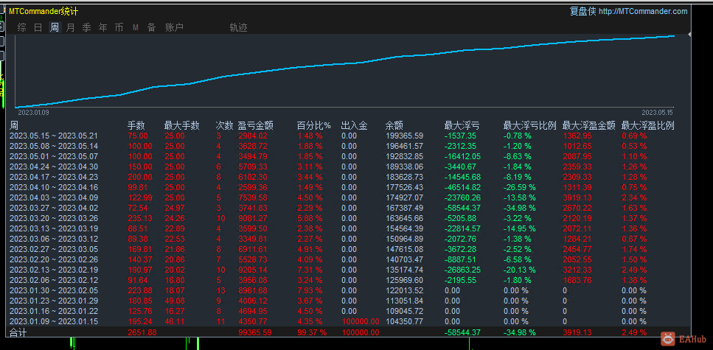Image resolution: width=713 pixels, height=350 pixels.
Task: Click the max floating loss ratio -26.59 %
Action: pos(519,187)
